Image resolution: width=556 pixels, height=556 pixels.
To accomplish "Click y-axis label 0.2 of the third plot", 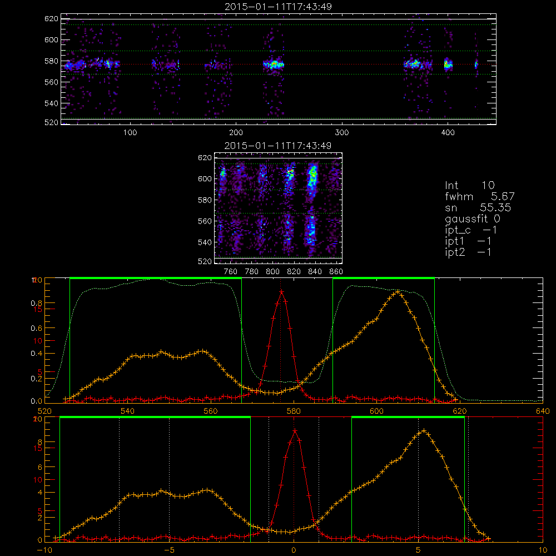I will pos(36,379).
